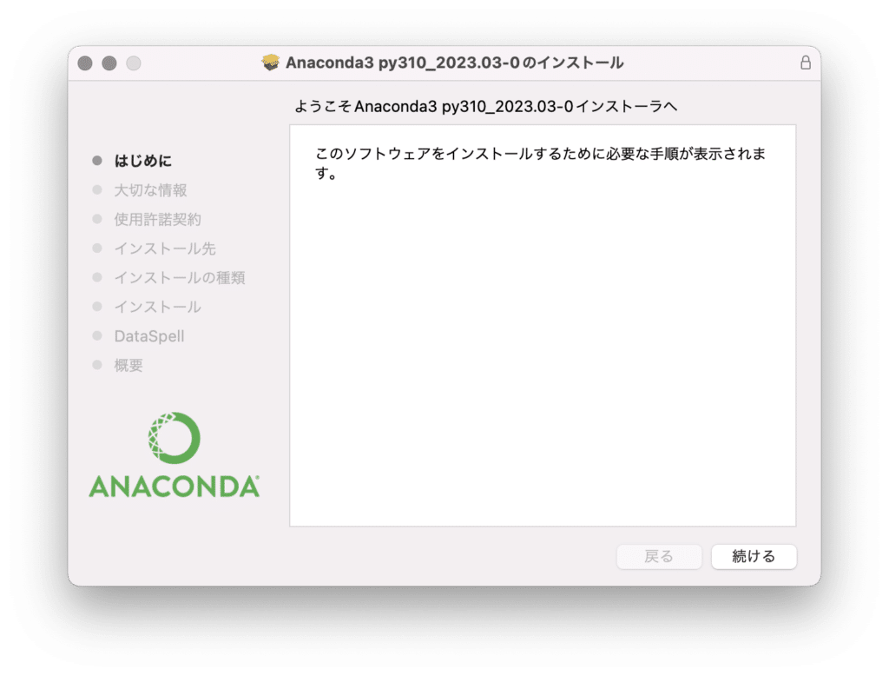Select the 概要 step label

point(128,366)
